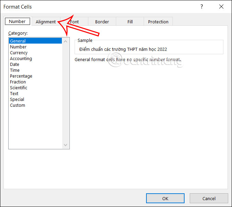Select the Text category
The image size is (232, 207).
coord(35,93)
